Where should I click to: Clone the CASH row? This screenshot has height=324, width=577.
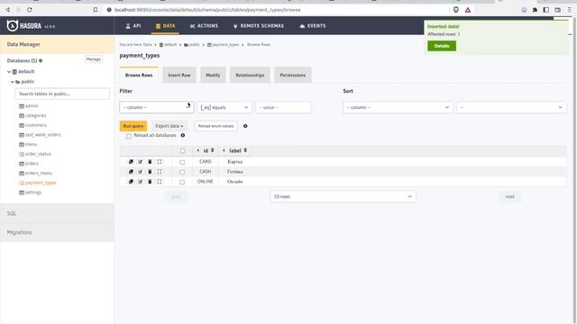(x=131, y=172)
